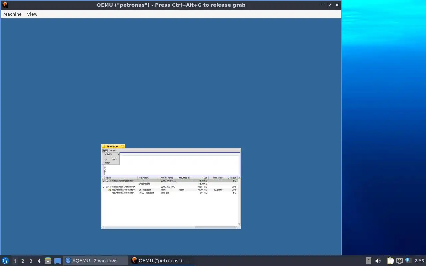Open the QEMU Machine menu
Viewport: 426px width, 266px height.
[12, 14]
